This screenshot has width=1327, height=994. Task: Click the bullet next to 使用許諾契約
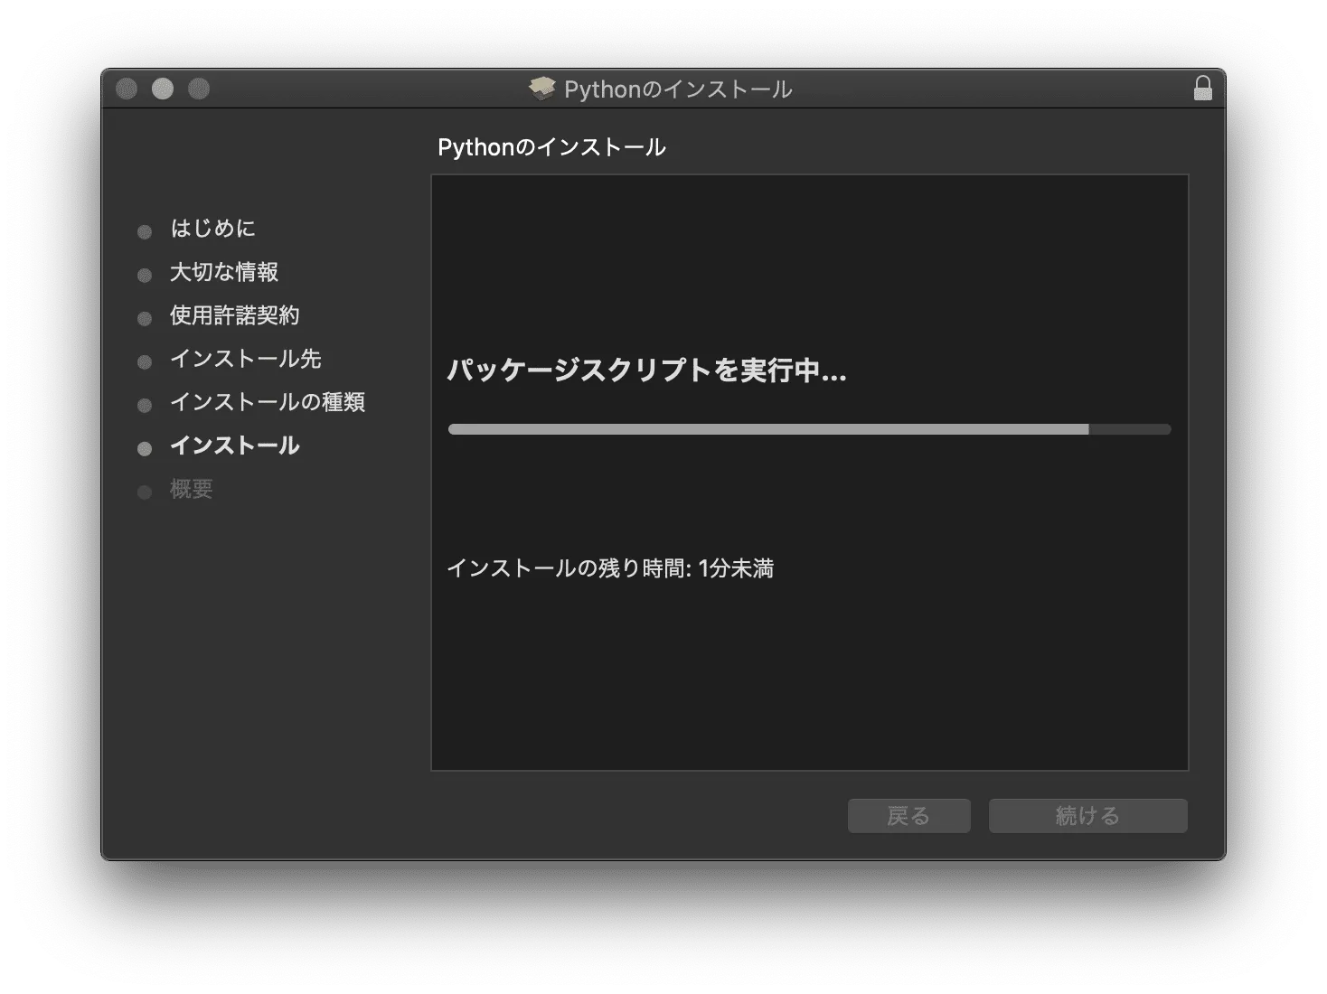(145, 319)
